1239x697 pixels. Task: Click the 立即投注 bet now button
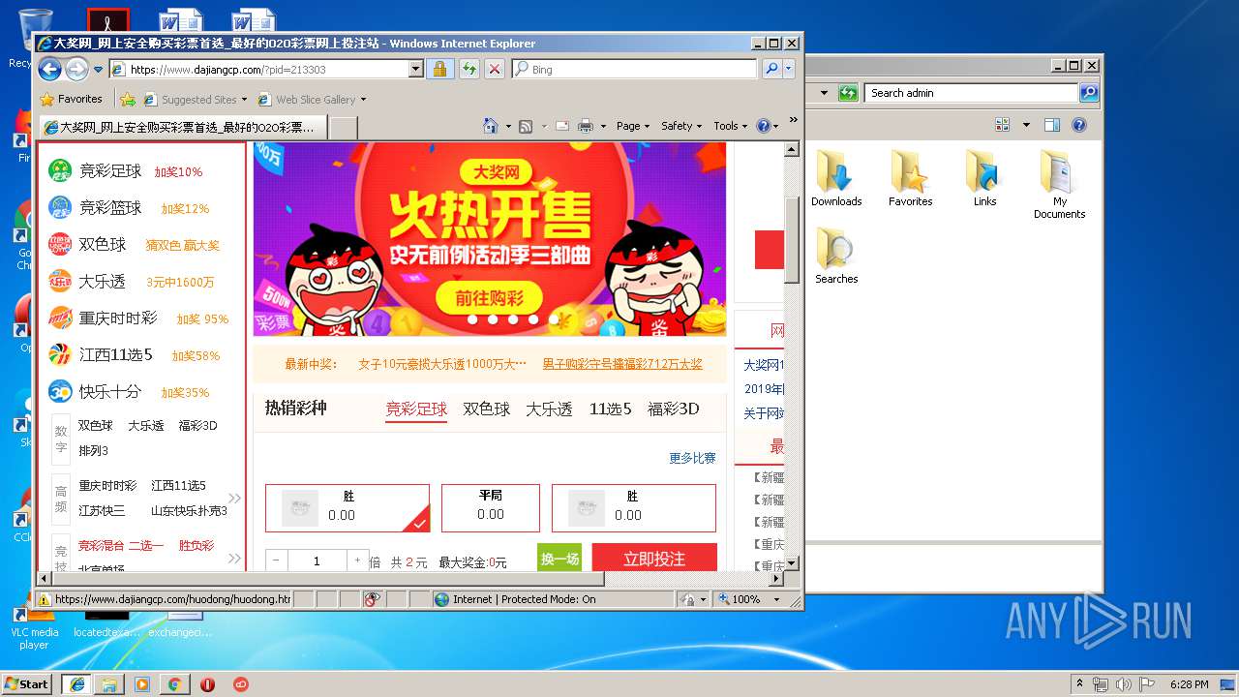[x=654, y=558]
